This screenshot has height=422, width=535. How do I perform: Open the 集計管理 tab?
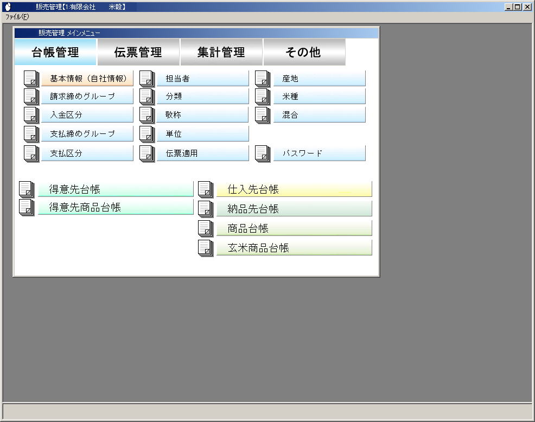tap(221, 53)
